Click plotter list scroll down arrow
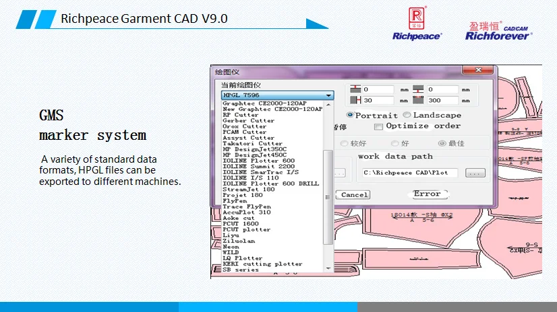This screenshot has width=557, height=312. pyautogui.click(x=328, y=268)
